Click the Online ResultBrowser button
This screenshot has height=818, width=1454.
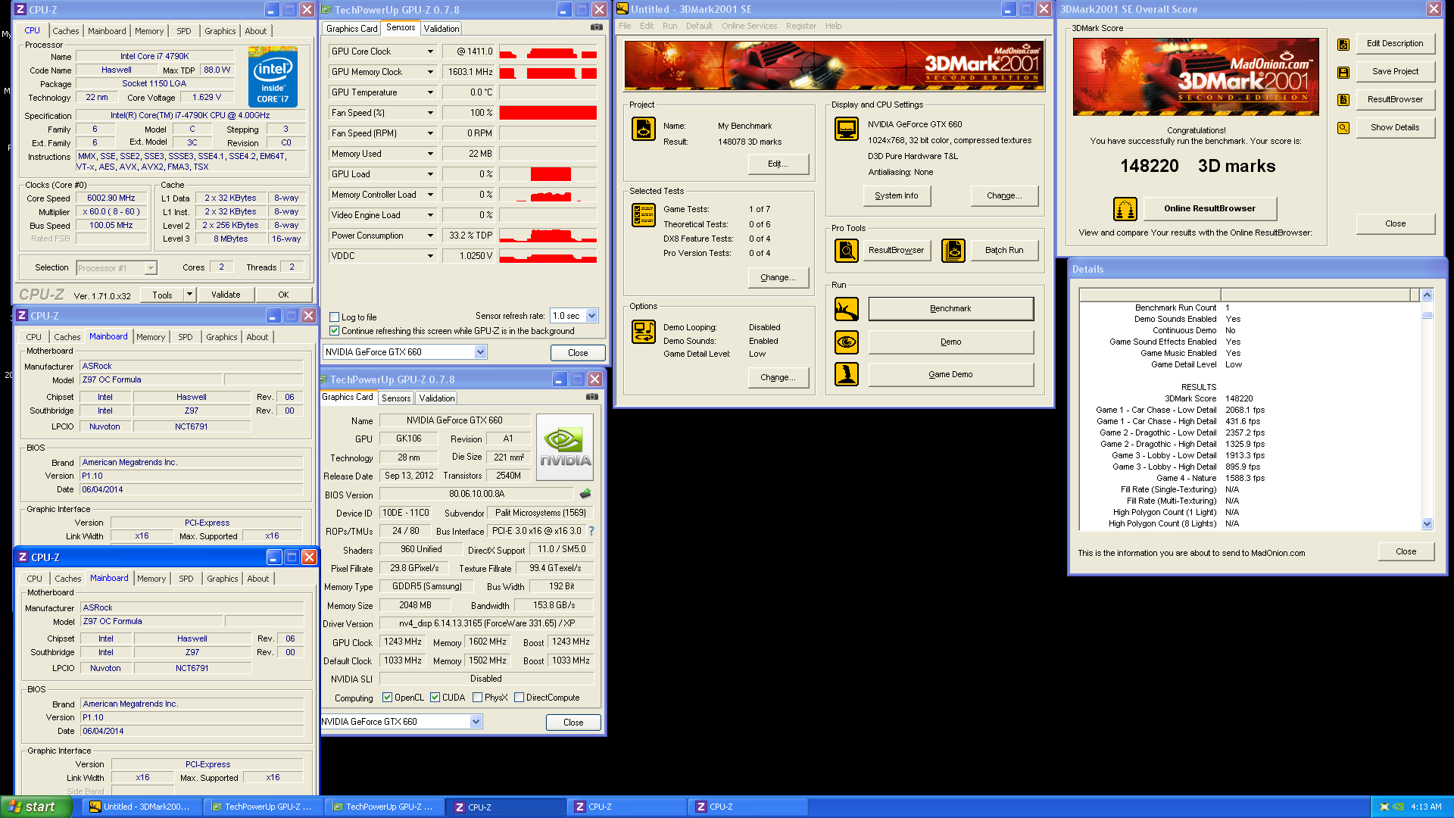click(1209, 208)
